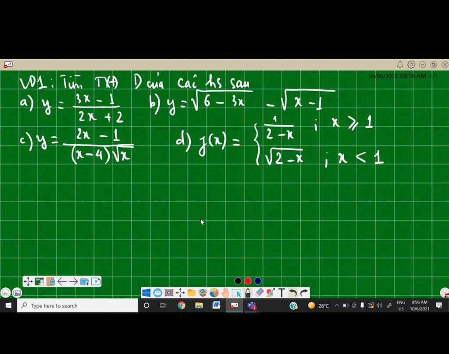The image size is (449, 354).
Task: Open the volume speaker control
Action: point(379,306)
